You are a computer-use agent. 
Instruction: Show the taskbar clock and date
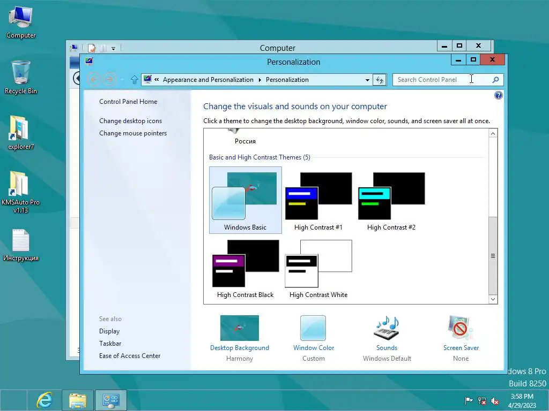pos(522,401)
